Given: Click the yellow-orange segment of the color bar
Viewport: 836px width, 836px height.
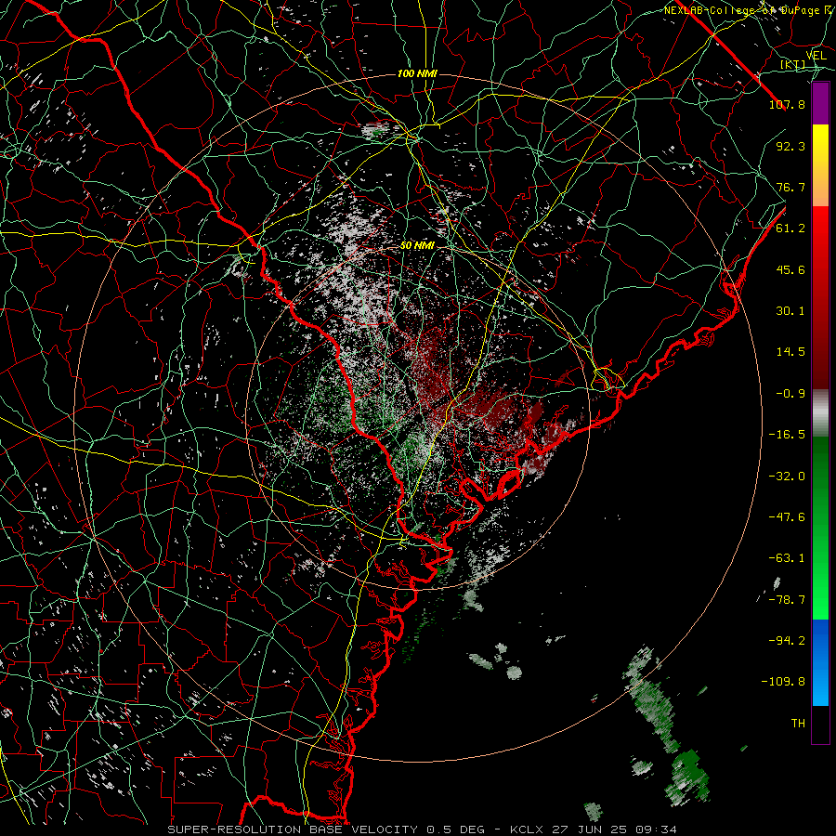Looking at the screenshot, I should [820, 165].
